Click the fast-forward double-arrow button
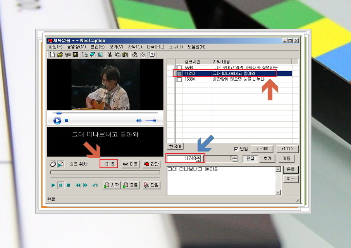 point(85,185)
